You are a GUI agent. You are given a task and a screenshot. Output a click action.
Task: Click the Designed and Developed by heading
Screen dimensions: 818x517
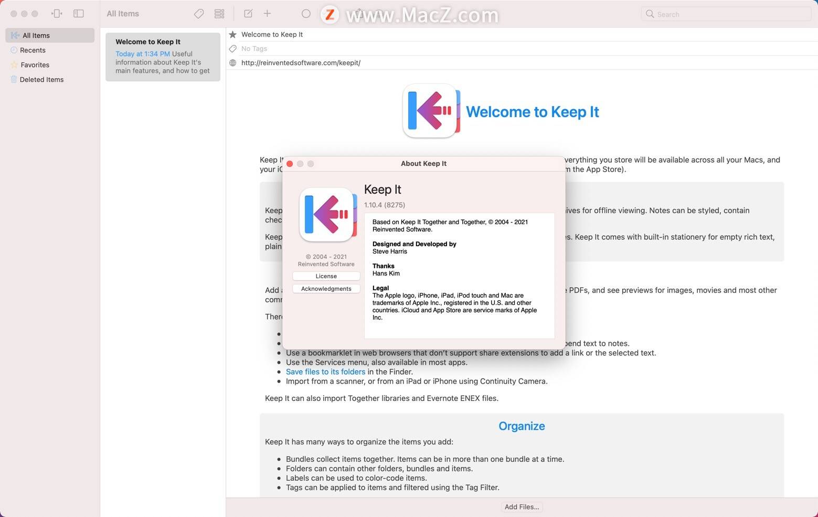415,244
